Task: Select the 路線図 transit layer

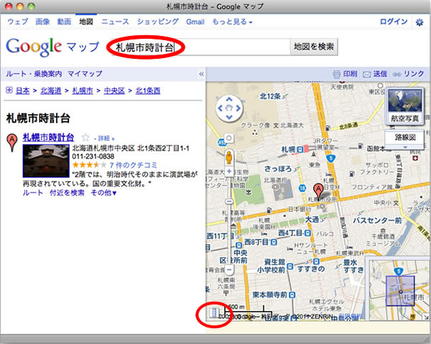Action: pos(405,137)
